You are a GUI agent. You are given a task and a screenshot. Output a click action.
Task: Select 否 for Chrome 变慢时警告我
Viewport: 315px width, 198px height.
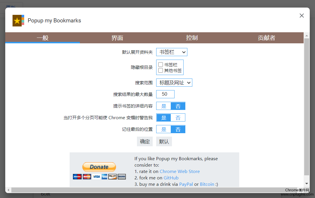(x=178, y=118)
